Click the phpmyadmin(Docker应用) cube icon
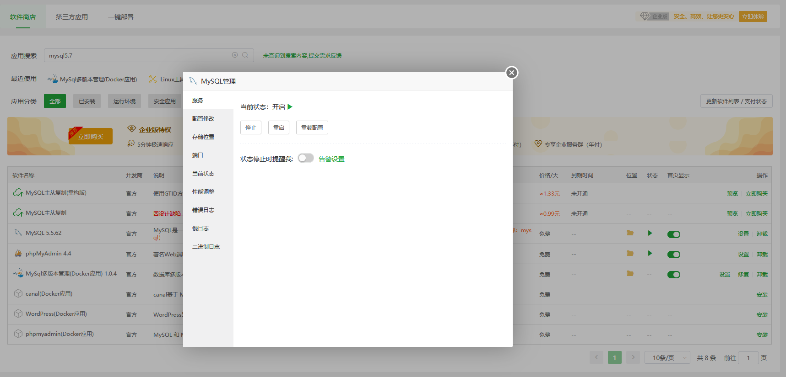 18,334
